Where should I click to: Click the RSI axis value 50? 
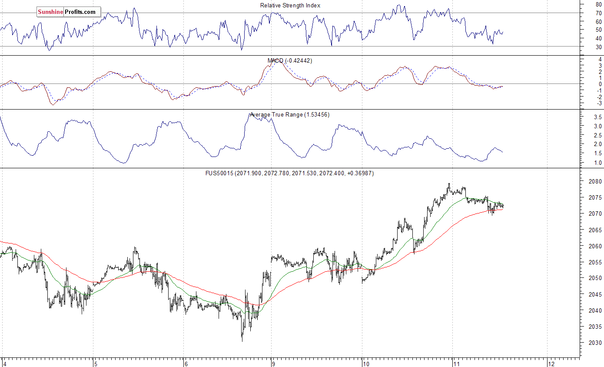[x=599, y=30]
